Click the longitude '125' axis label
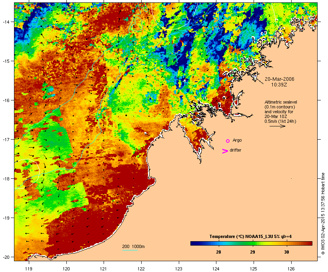 pyautogui.click(x=254, y=269)
